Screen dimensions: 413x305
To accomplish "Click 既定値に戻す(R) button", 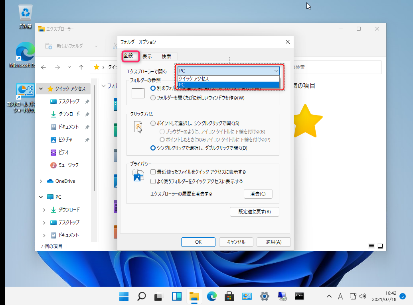I will (x=255, y=212).
